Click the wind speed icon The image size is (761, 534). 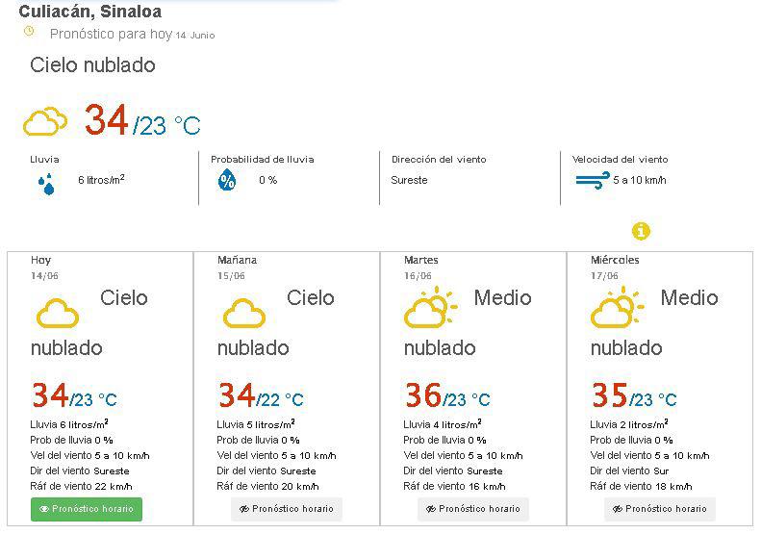(593, 180)
